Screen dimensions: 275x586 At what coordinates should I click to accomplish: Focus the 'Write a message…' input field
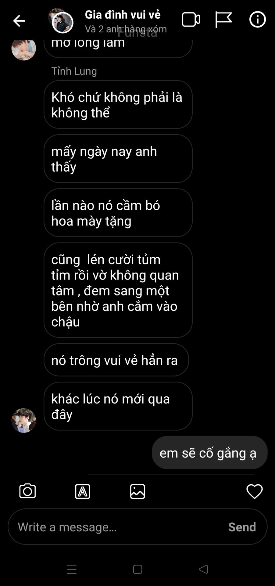(x=137, y=526)
